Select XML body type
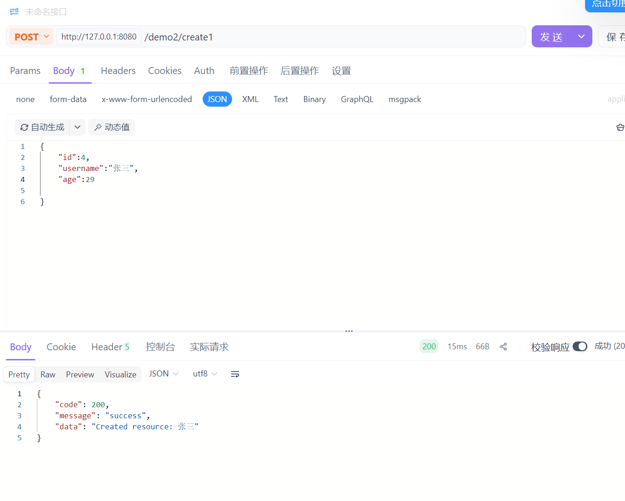Image resolution: width=625 pixels, height=501 pixels. 250,99
